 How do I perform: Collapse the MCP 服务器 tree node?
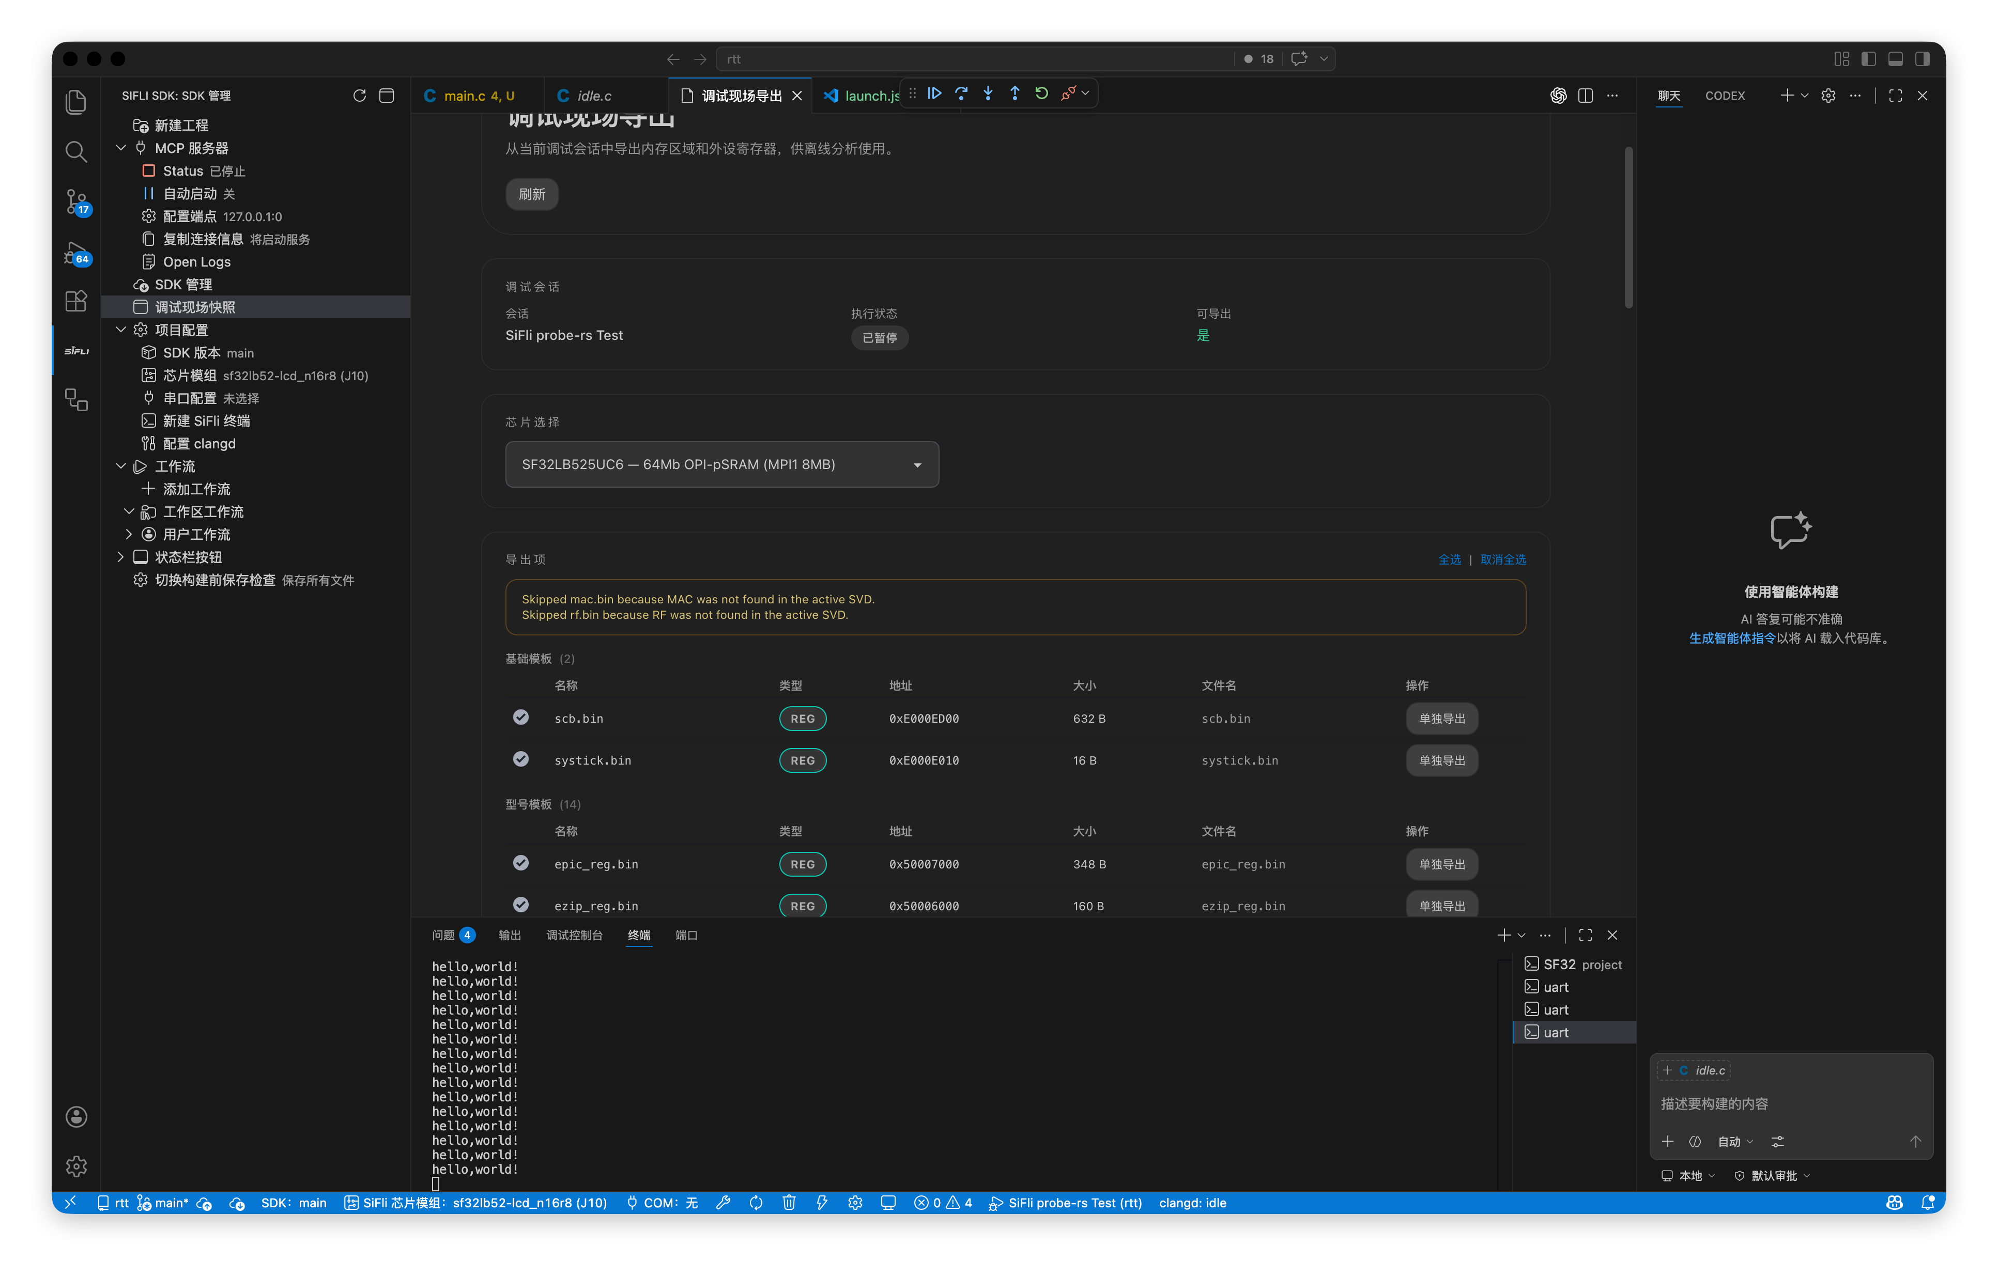(121, 148)
